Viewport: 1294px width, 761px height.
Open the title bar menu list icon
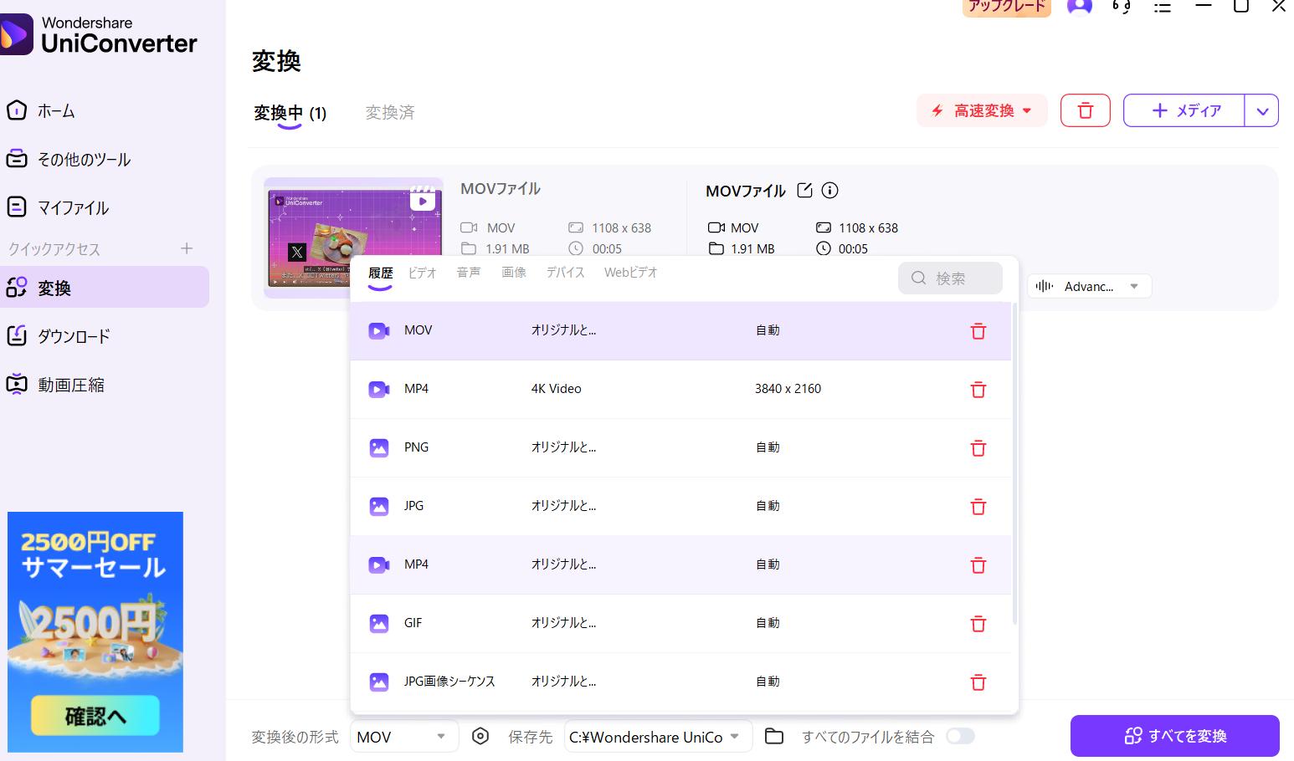[1163, 7]
